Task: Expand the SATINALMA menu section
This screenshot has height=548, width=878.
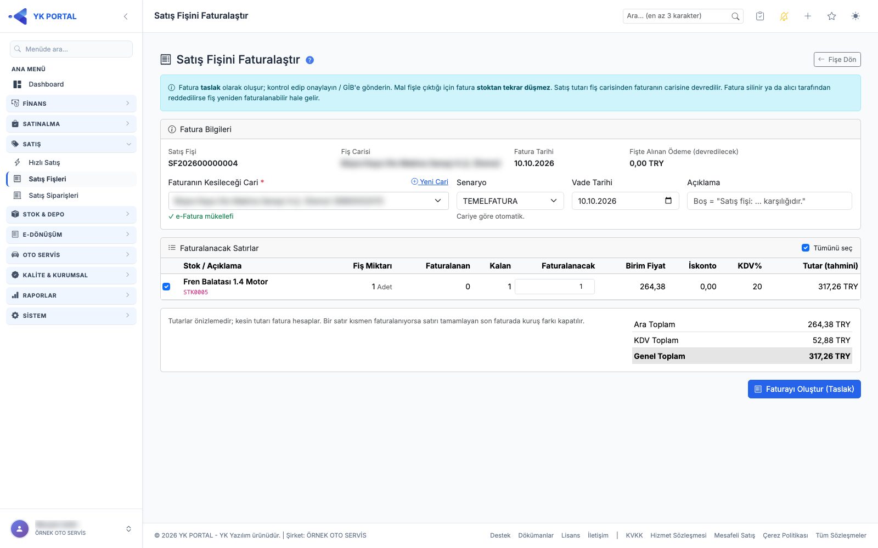Action: (71, 124)
